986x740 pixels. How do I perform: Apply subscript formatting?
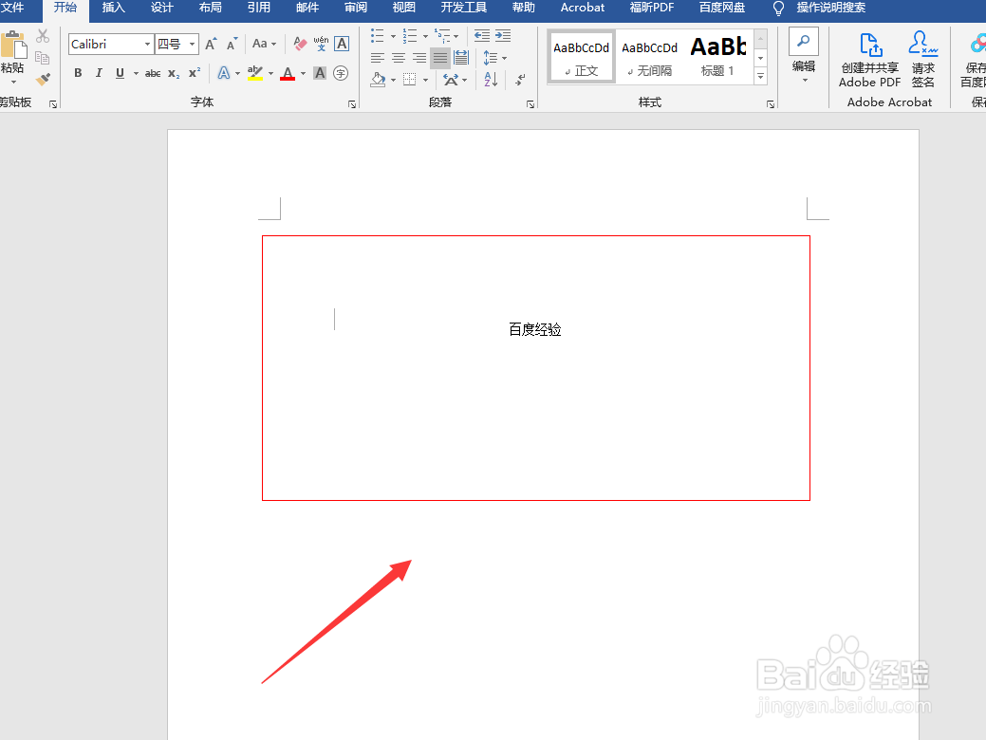[175, 74]
